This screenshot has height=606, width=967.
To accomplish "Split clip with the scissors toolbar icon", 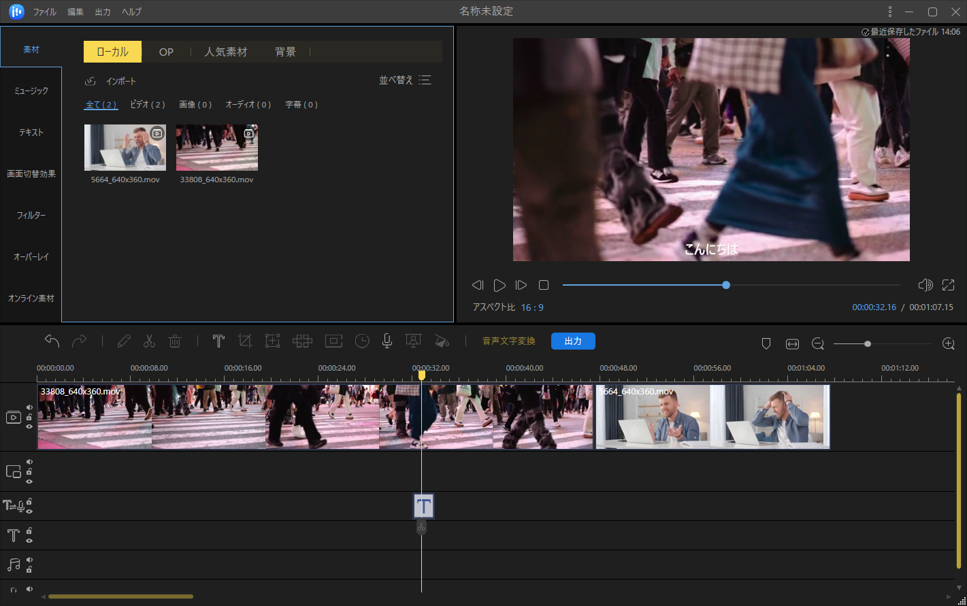I will click(x=149, y=341).
